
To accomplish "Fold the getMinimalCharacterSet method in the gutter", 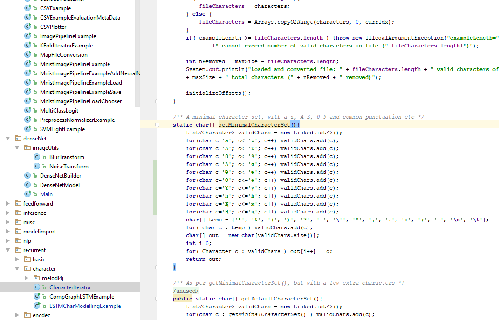I will pyautogui.click(x=157, y=125).
